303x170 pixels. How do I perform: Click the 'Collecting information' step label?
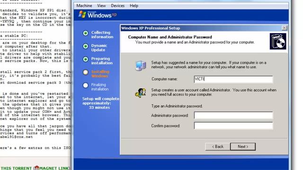pyautogui.click(x=102, y=34)
